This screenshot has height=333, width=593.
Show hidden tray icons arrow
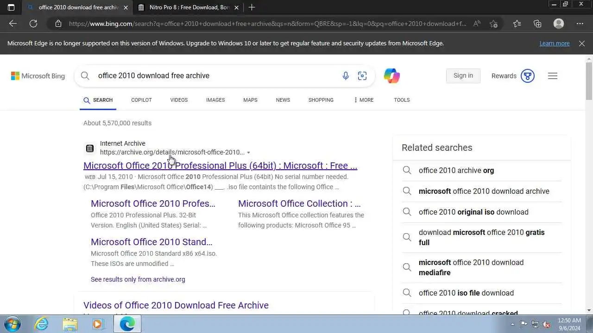[512, 324]
